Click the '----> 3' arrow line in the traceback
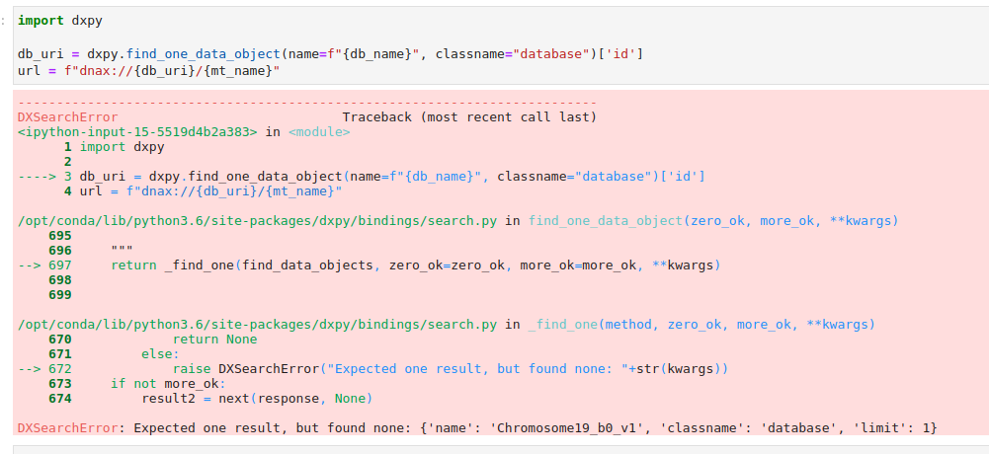This screenshot has height=454, width=989. tap(362, 177)
